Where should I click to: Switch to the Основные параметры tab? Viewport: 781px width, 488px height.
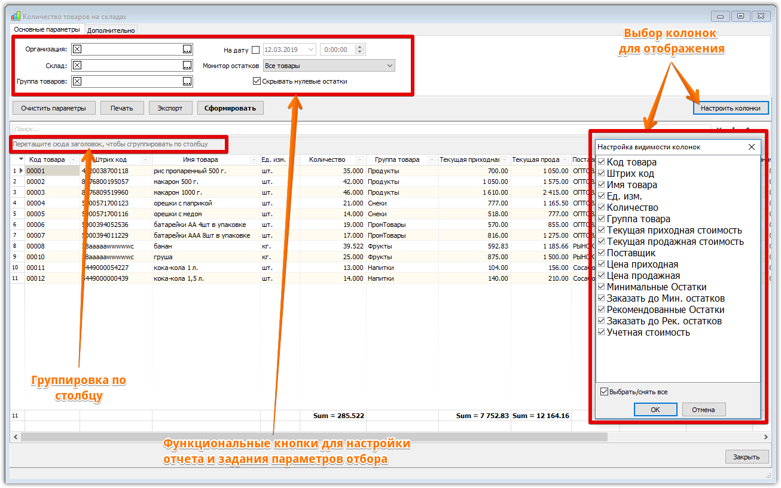pos(47,29)
